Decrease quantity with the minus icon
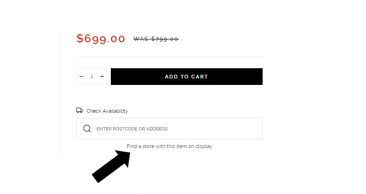Image resolution: width=366 pixels, height=194 pixels. click(81, 76)
